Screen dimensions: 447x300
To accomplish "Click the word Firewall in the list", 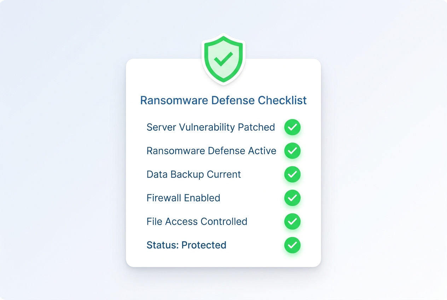I will tap(163, 198).
